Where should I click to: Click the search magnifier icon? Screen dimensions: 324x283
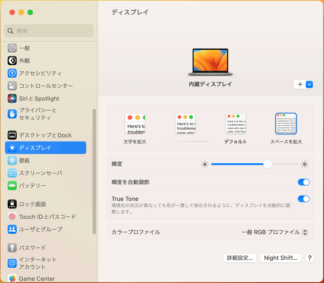pyautogui.click(x=11, y=31)
